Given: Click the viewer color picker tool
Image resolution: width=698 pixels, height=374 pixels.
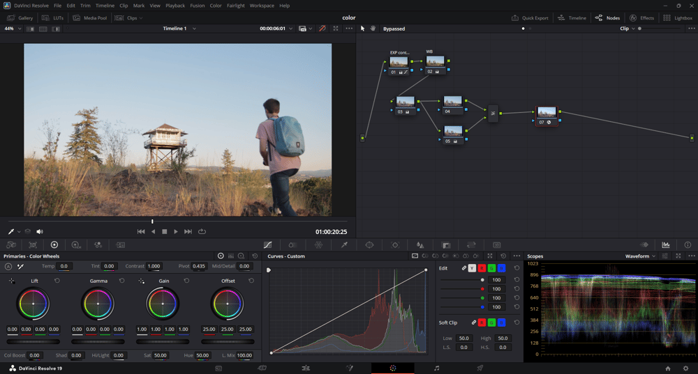Looking at the screenshot, I should pos(11,231).
